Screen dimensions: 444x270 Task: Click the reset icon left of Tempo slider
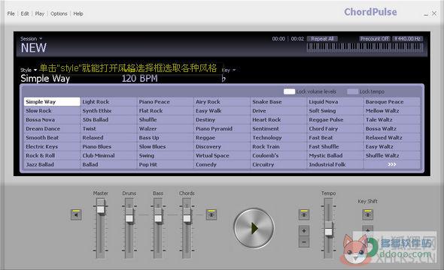tap(304, 214)
